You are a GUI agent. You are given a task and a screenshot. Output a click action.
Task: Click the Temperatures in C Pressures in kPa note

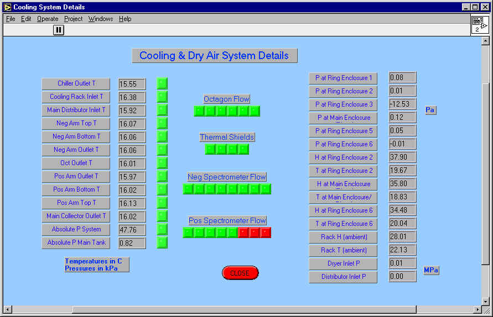(97, 265)
